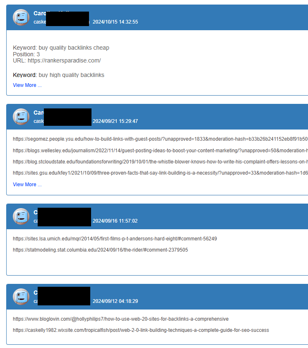This screenshot has height=348, width=308.
Task: Click the avatar on the 2024/10/15 post
Action: (x=21, y=17)
